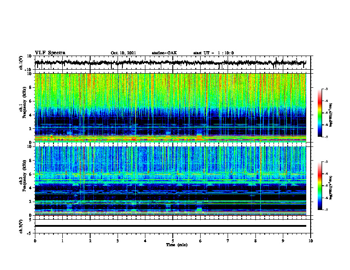Click the ch.1 colorbar "-7" label

[326, 137]
